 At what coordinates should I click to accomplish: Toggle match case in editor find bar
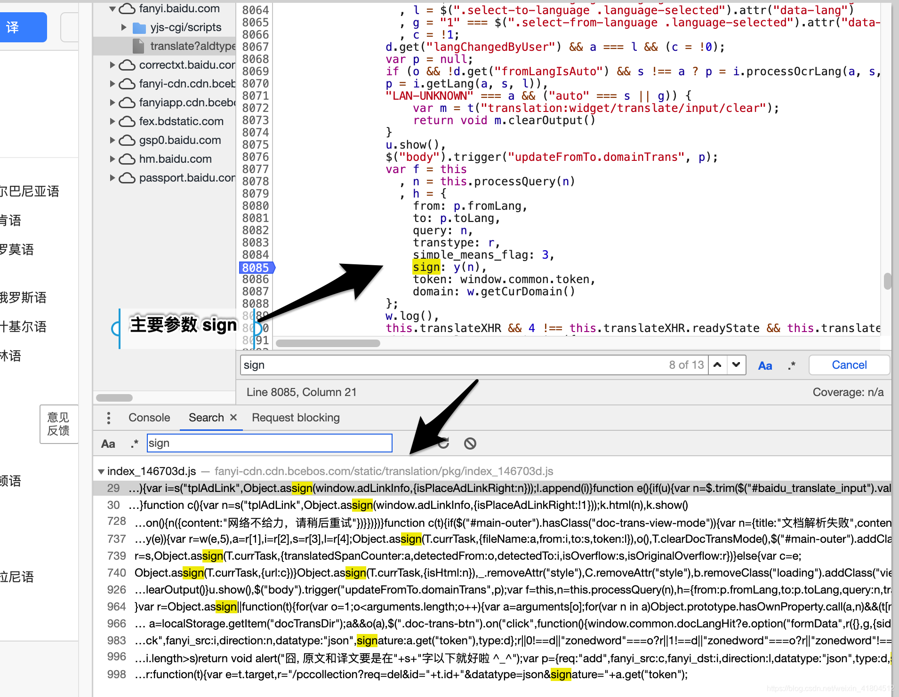click(x=765, y=365)
